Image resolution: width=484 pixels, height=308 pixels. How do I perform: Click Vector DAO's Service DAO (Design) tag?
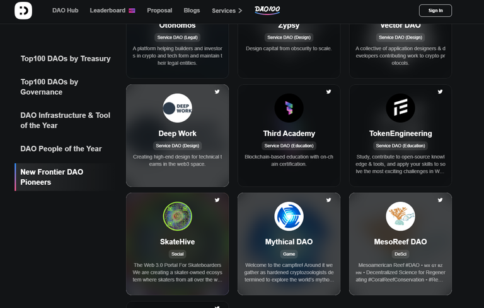coord(400,37)
